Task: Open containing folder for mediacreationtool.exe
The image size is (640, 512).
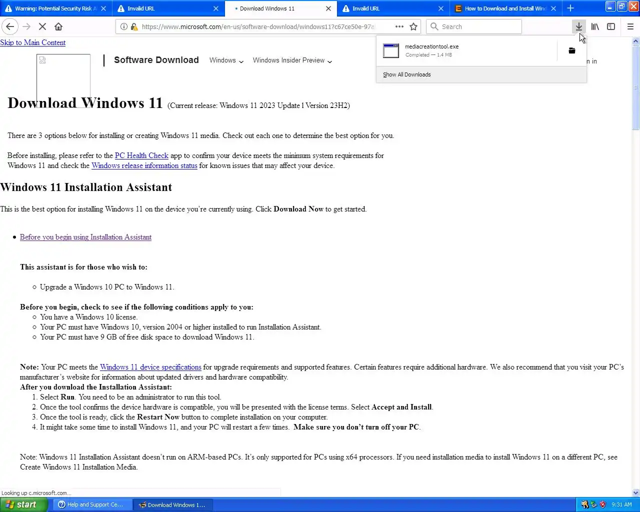Action: tap(572, 50)
